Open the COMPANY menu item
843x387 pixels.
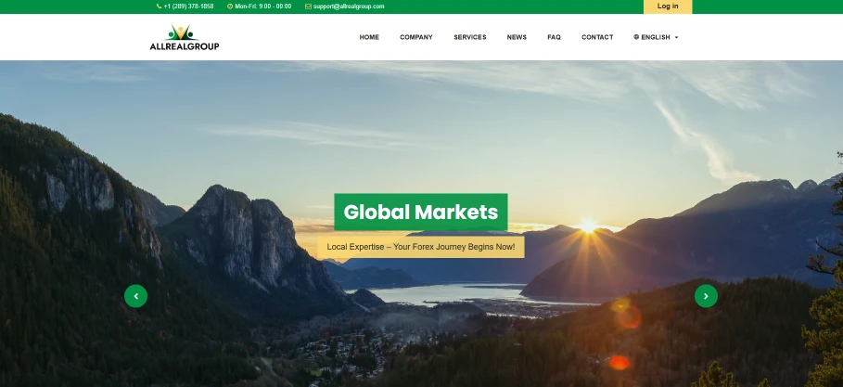pos(416,37)
